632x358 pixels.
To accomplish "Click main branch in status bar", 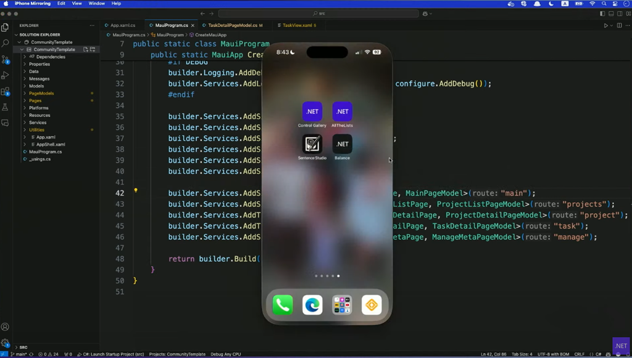I will (x=20, y=354).
